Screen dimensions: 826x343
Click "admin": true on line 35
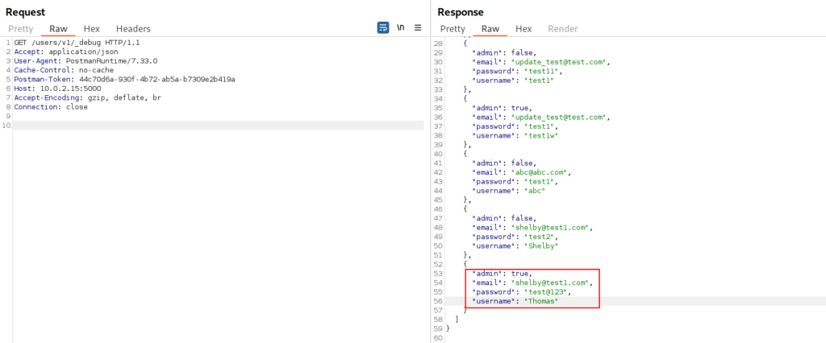[x=503, y=108]
